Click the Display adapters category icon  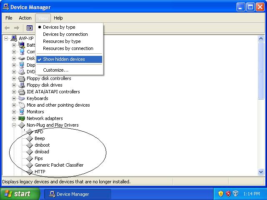[x=22, y=65]
